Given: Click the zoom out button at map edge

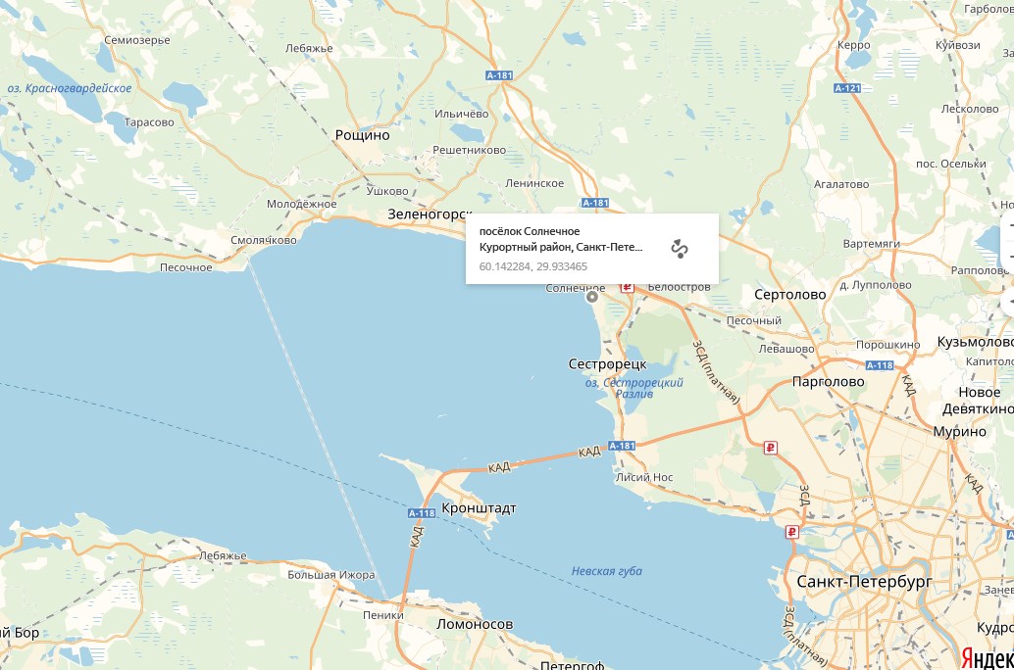Looking at the screenshot, I should pyautogui.click(x=1009, y=258).
